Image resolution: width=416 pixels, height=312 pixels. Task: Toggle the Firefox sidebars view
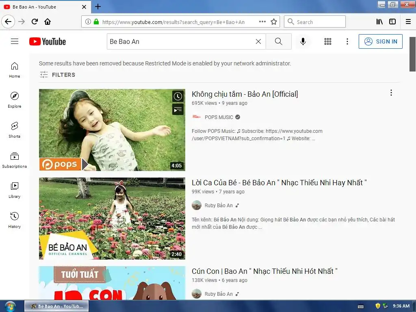pos(392,22)
